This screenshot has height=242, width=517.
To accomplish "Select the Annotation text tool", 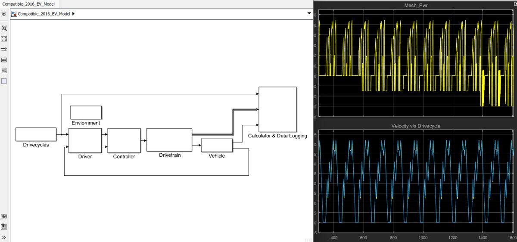I will (4, 60).
